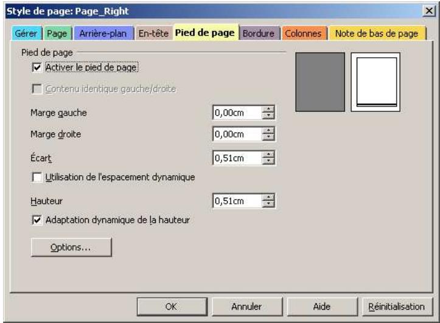Increase Marge gauche with up arrow
This screenshot has width=440, height=323.
[x=268, y=109]
